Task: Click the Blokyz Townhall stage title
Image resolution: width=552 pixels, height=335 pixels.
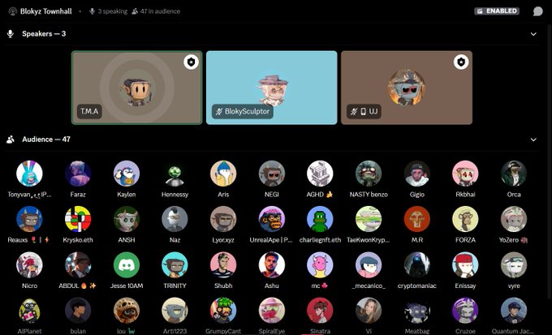Action: (45, 11)
